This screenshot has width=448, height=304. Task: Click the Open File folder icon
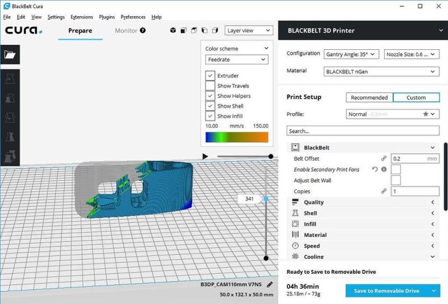[x=10, y=54]
